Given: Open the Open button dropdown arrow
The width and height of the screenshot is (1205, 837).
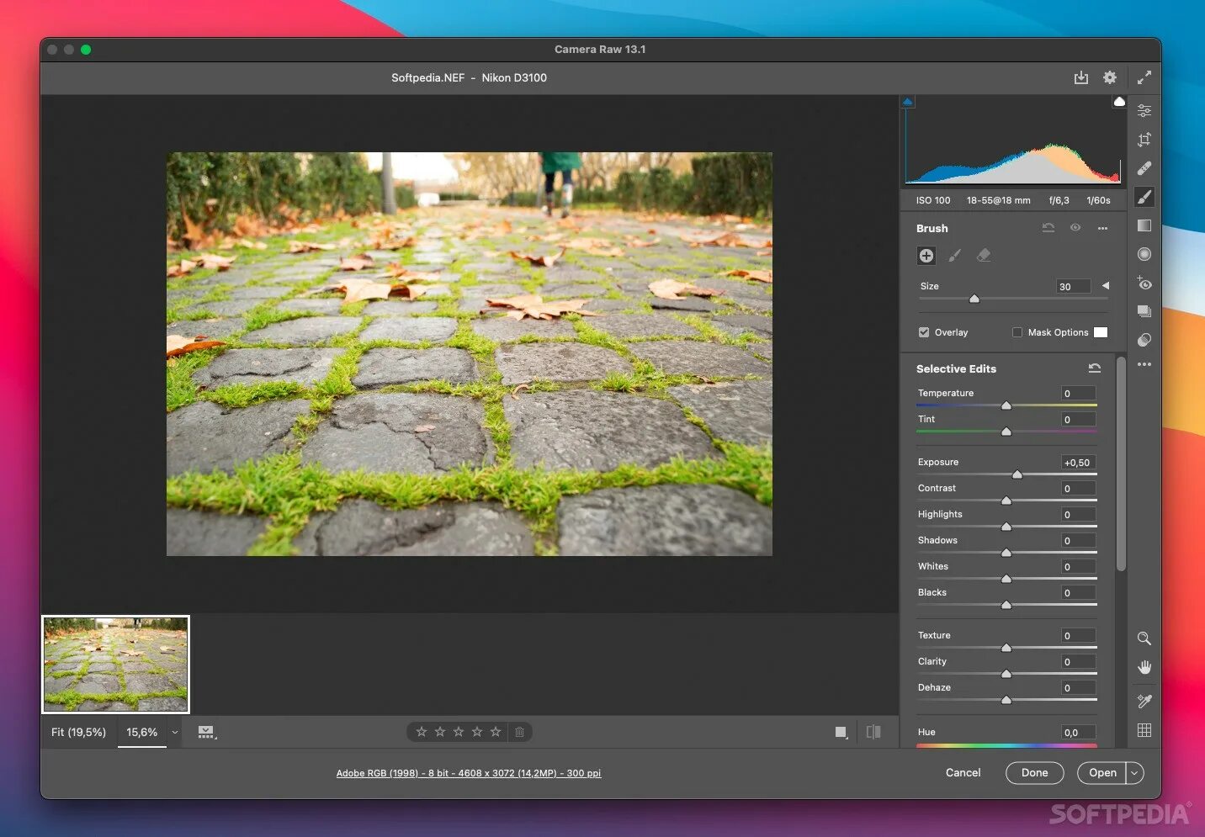Looking at the screenshot, I should [1135, 773].
